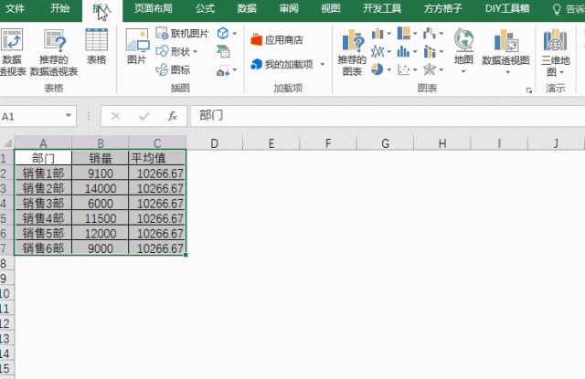This screenshot has width=585, height=379.
Task: Expand My Add-ins dropdown arrow
Action: point(323,65)
